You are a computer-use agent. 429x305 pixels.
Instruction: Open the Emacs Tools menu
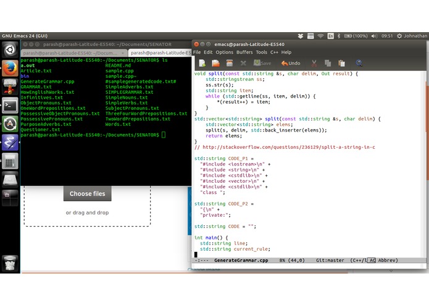click(261, 52)
